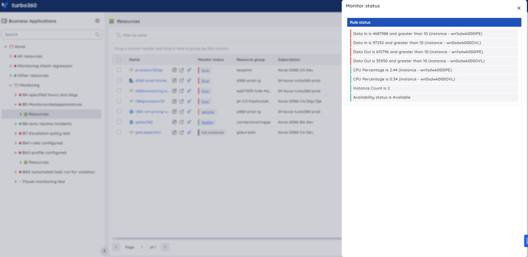This screenshot has width=528, height=257.
Task: Collapse the Koval tree node
Action: 6,47
